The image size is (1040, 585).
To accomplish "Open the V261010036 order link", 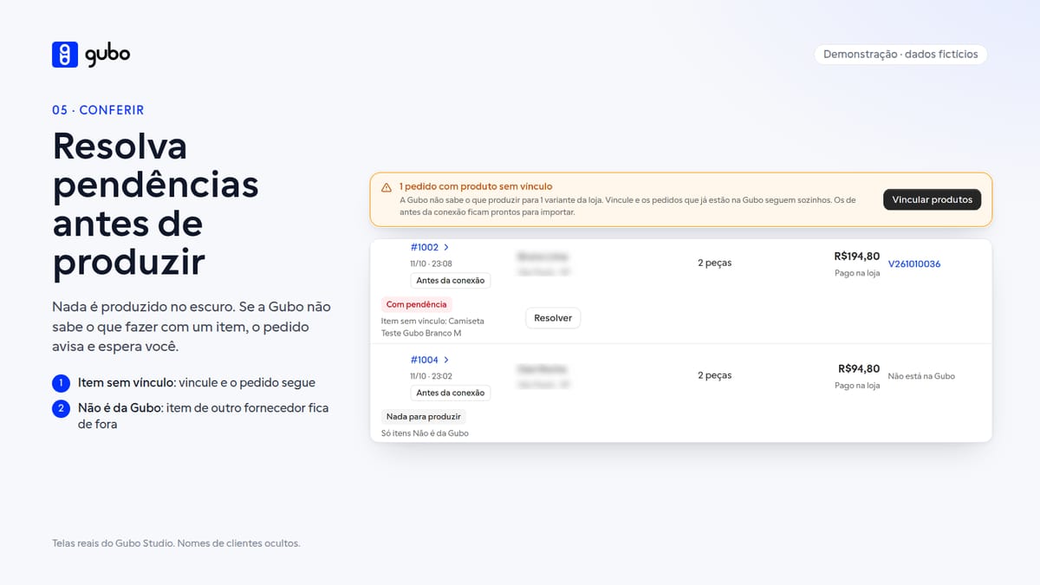I will [x=914, y=263].
